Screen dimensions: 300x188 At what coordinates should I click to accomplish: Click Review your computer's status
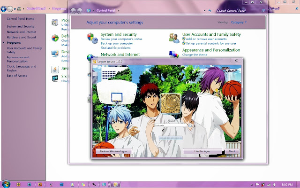point(121,39)
